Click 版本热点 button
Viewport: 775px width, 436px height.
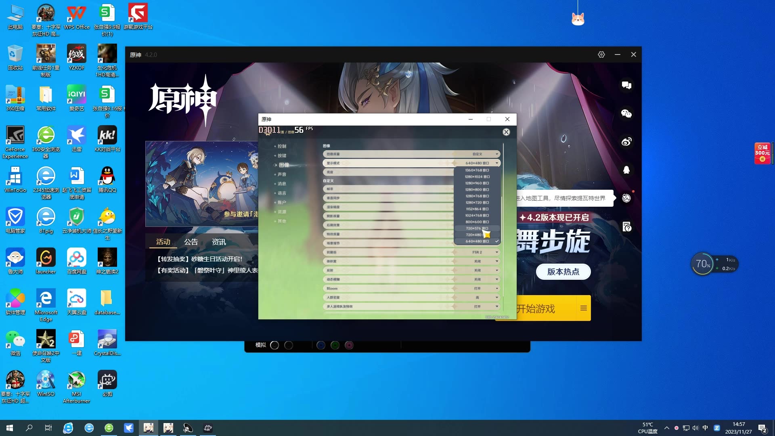563,272
